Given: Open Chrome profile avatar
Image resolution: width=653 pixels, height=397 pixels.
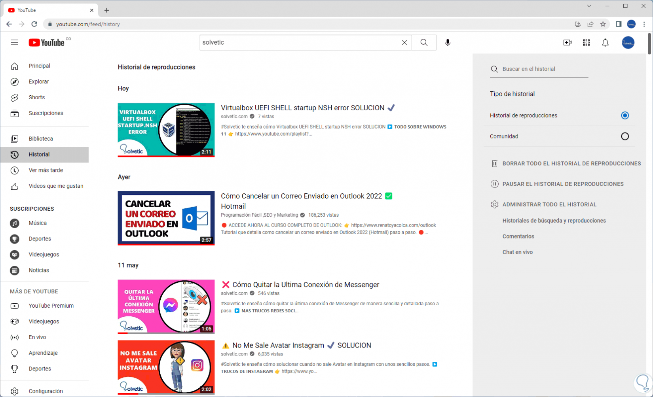Looking at the screenshot, I should (x=631, y=24).
